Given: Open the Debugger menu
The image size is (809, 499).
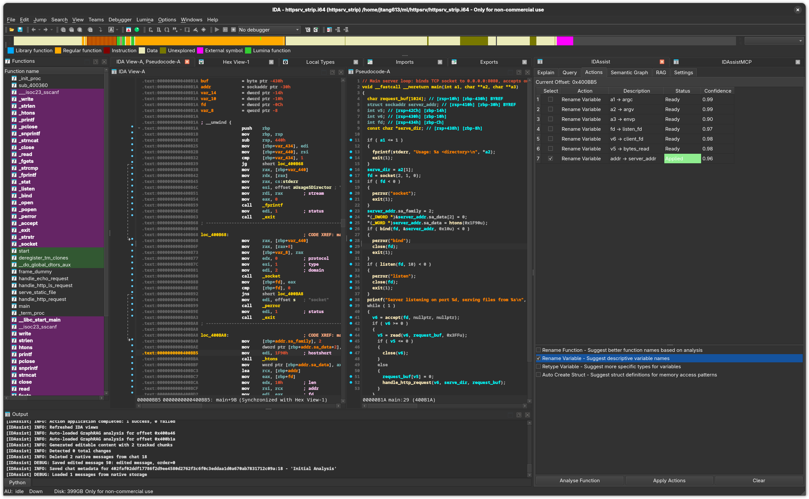Looking at the screenshot, I should click(x=120, y=19).
